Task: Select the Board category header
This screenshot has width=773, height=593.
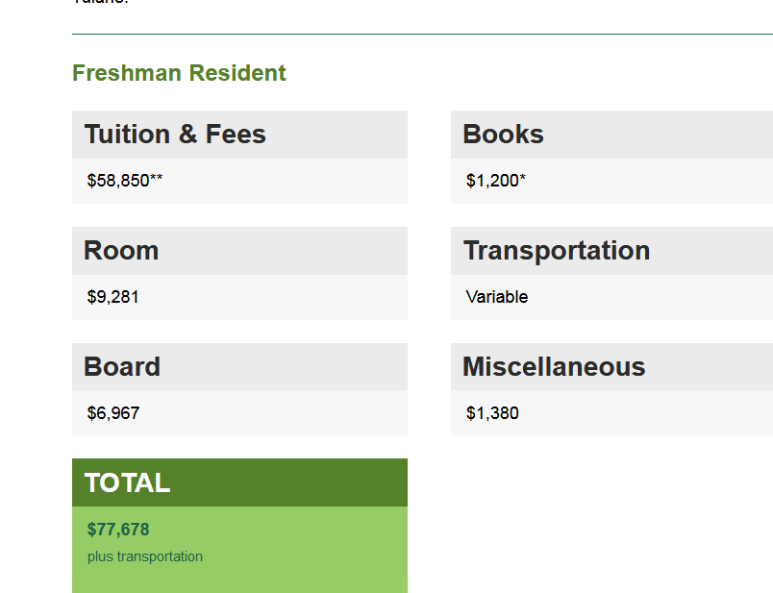Action: 122,367
